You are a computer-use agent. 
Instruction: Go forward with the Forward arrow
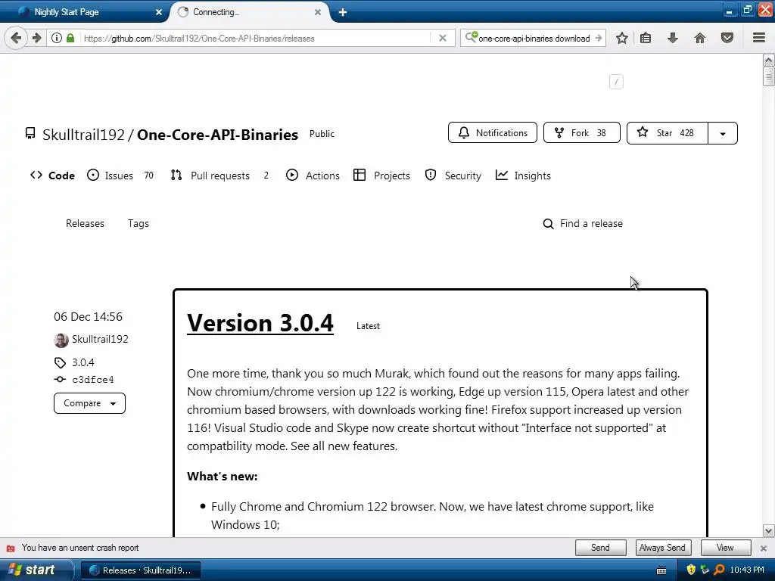36,38
